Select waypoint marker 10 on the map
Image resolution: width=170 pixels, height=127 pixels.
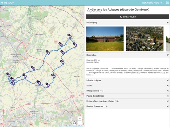(x=34, y=69)
